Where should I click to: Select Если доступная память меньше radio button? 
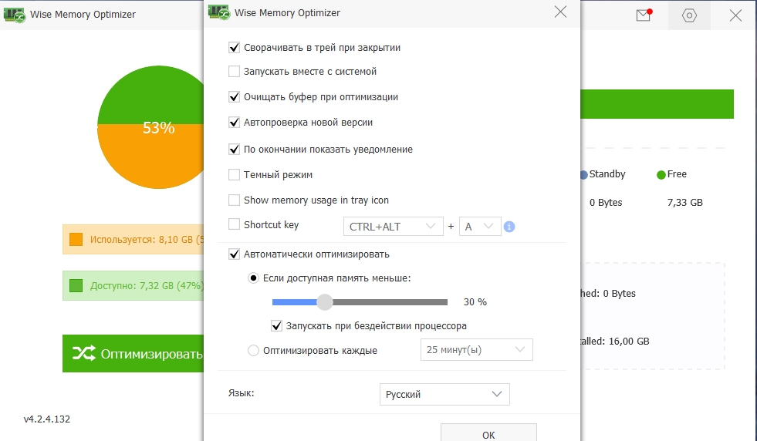coord(253,278)
